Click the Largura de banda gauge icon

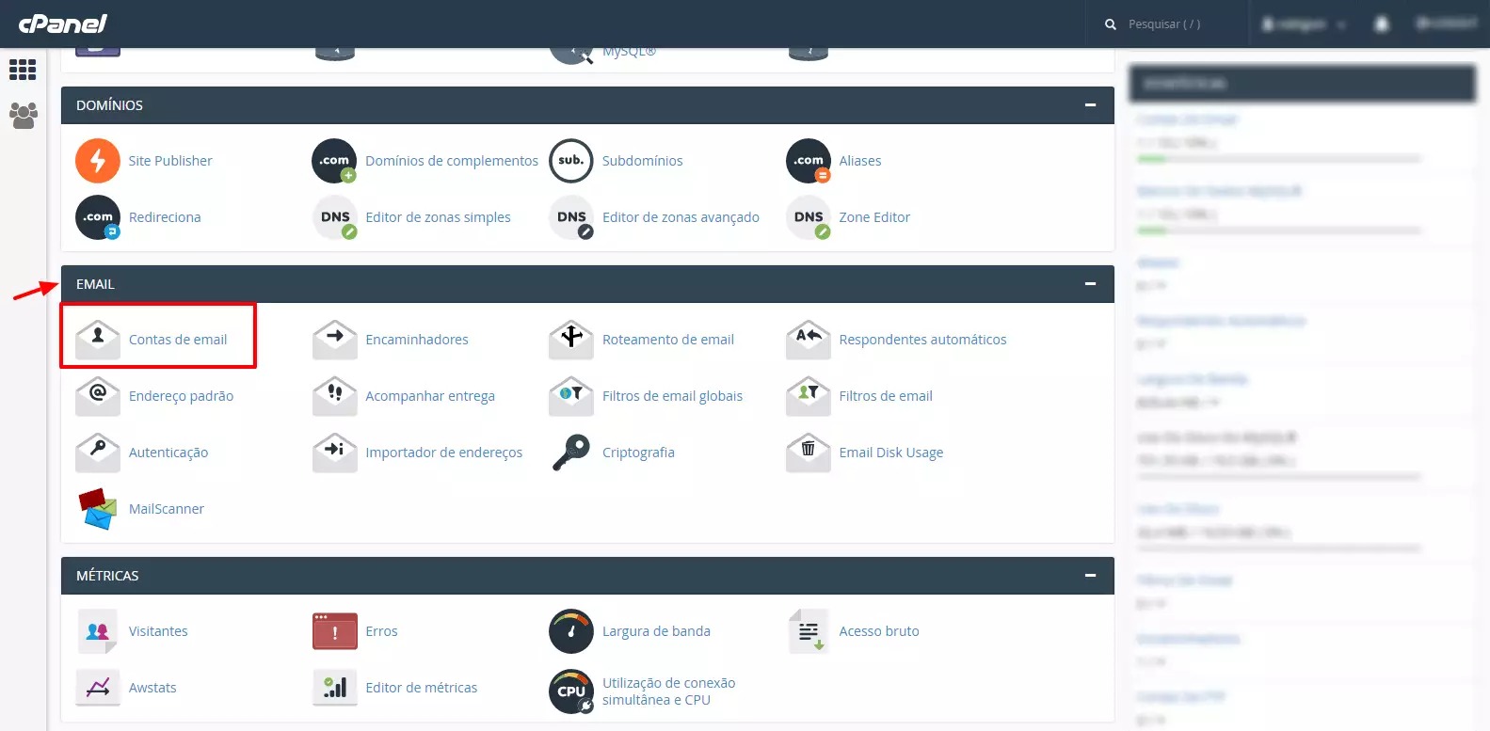point(571,631)
